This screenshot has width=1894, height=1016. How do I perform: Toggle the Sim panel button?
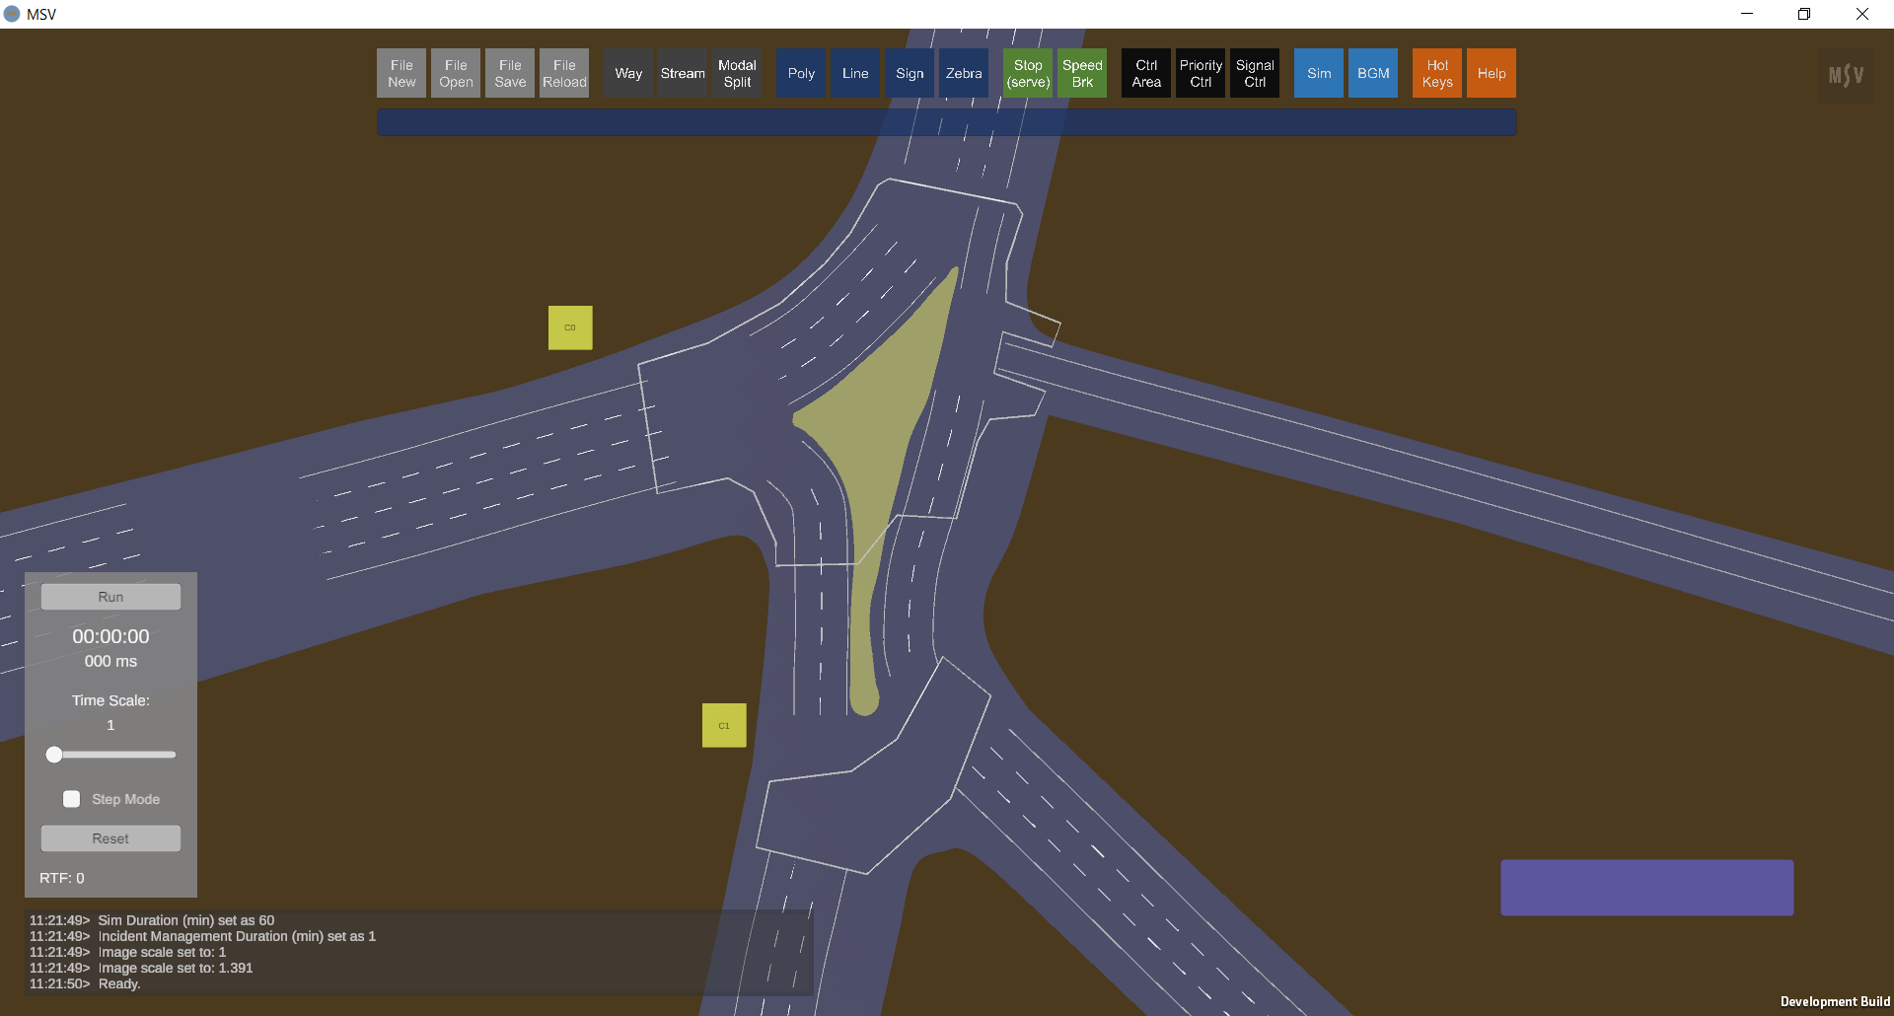point(1319,74)
